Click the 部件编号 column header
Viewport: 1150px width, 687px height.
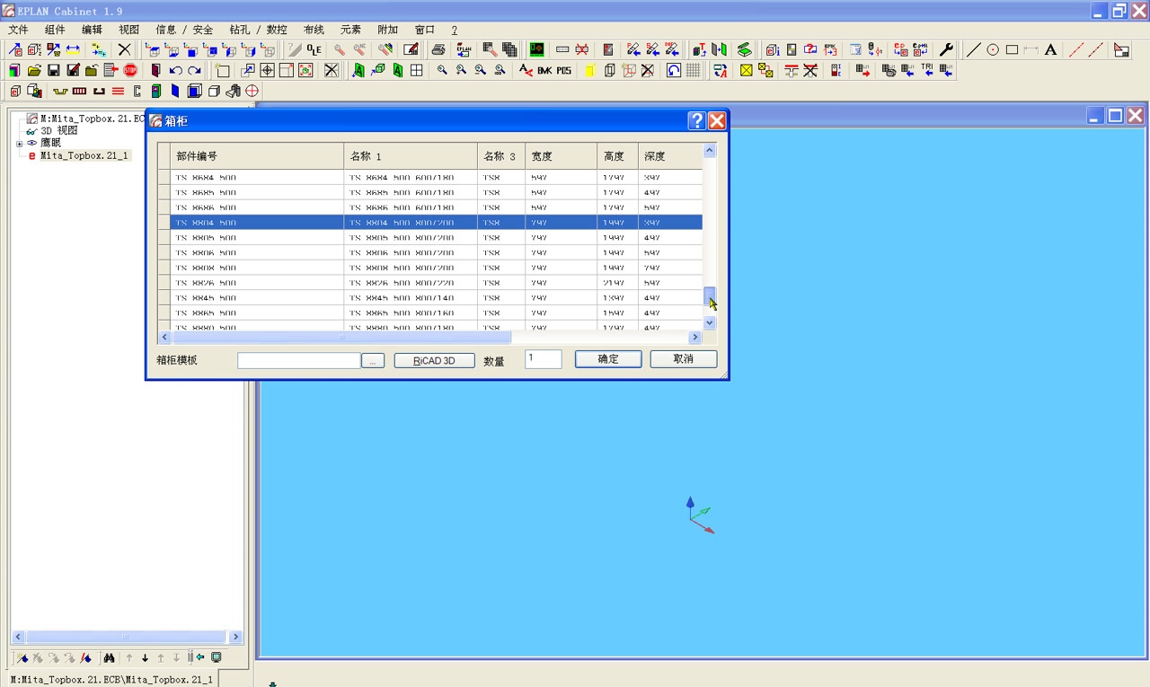[x=257, y=156]
